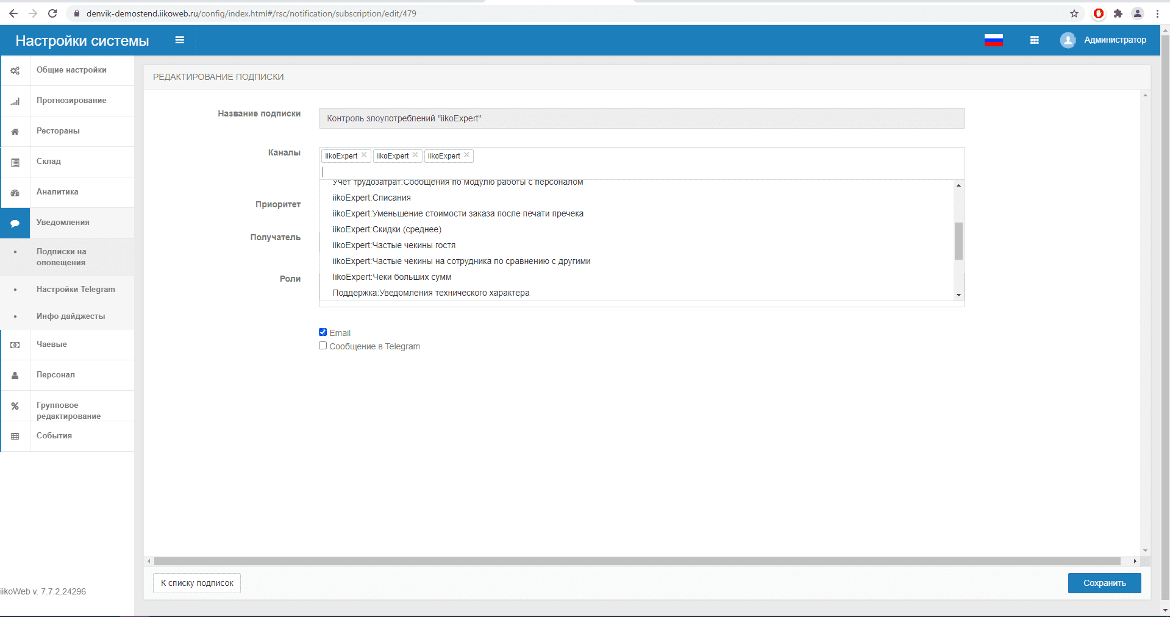
Task: Open Прогнозирование menu section
Action: tap(71, 101)
